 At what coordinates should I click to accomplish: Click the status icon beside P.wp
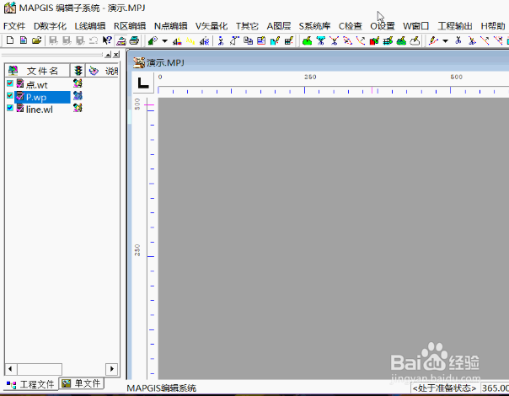click(78, 95)
